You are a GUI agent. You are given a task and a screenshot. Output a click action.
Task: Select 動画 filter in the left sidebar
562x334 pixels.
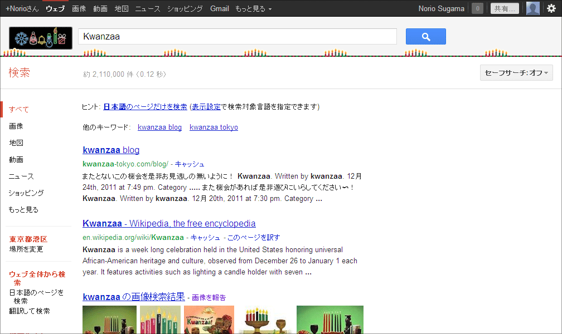(x=16, y=160)
